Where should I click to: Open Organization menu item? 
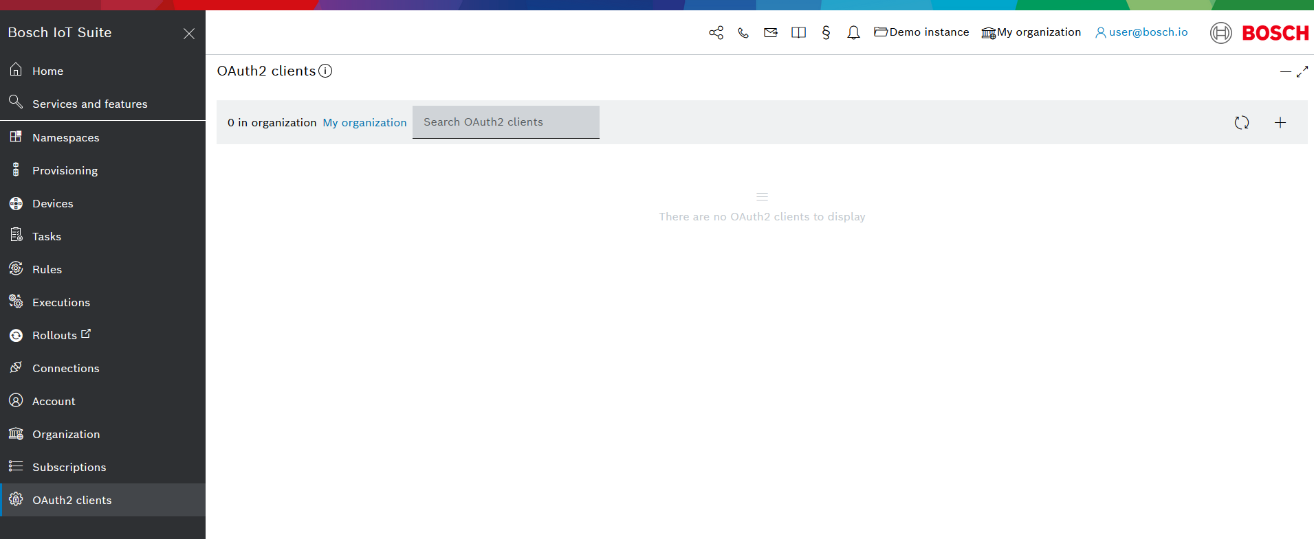[x=102, y=434]
